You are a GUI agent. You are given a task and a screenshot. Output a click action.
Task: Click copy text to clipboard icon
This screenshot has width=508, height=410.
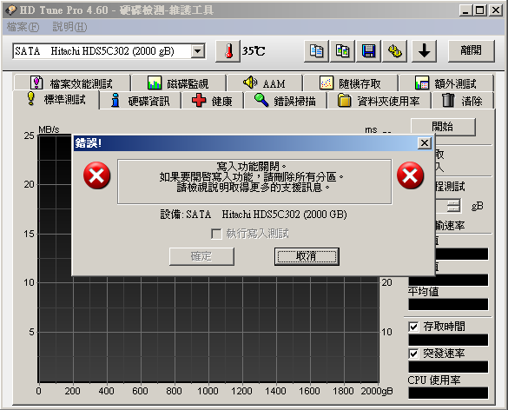[316, 51]
